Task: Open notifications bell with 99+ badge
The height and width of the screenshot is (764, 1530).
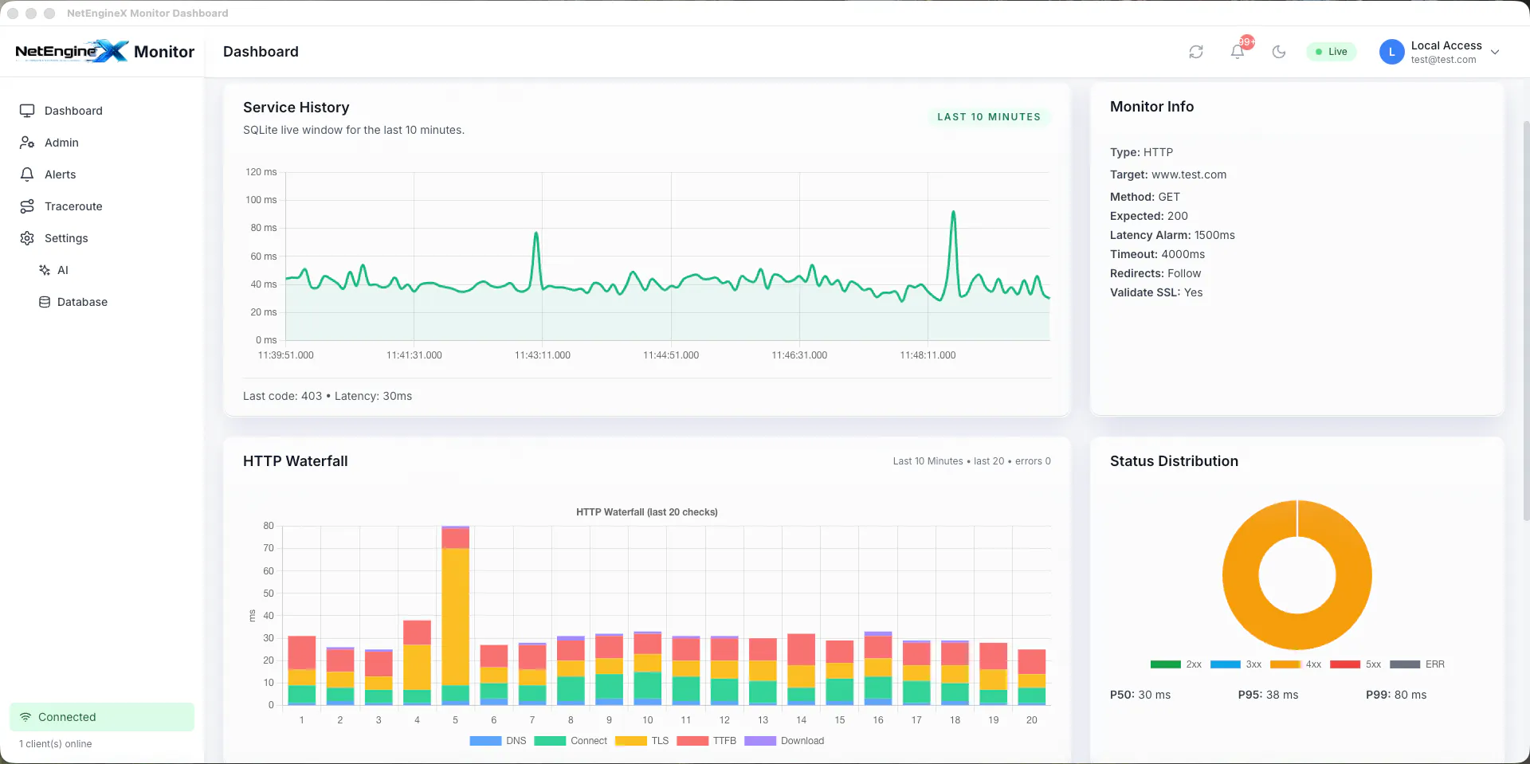Action: (1238, 52)
